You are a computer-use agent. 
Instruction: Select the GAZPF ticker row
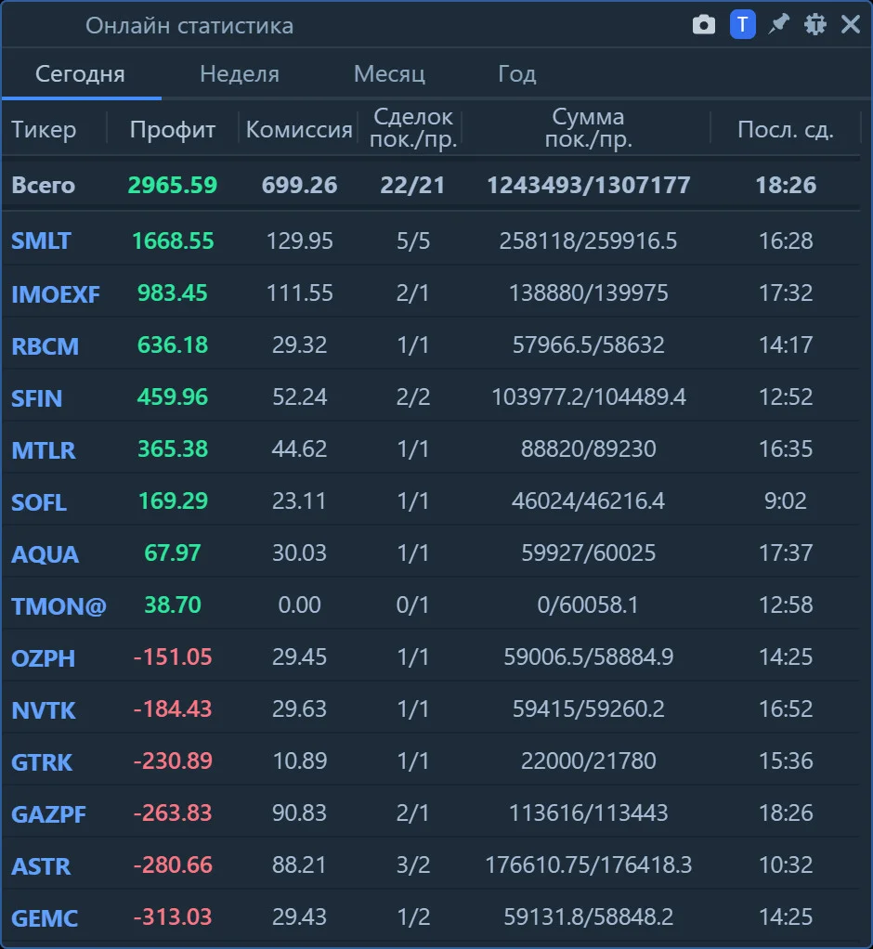pos(431,812)
